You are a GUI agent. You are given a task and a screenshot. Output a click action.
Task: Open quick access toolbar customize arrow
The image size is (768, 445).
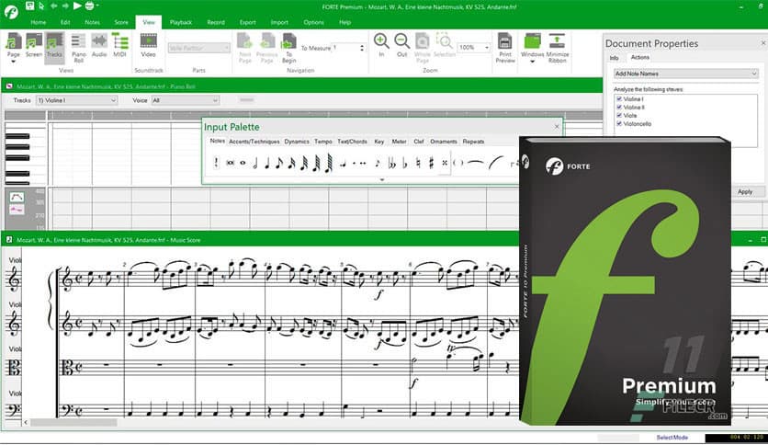coord(98,6)
